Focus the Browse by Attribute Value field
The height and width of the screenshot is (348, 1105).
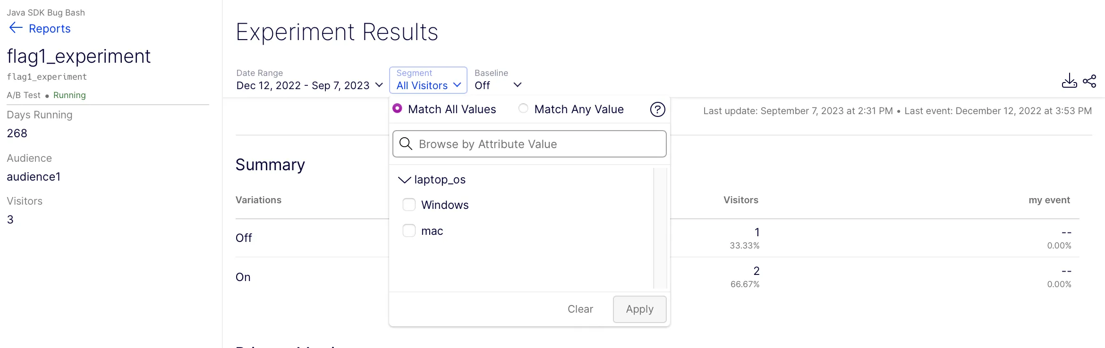tap(529, 144)
